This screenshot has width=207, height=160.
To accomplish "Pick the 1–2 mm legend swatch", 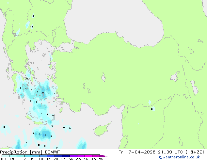I will [21, 156].
